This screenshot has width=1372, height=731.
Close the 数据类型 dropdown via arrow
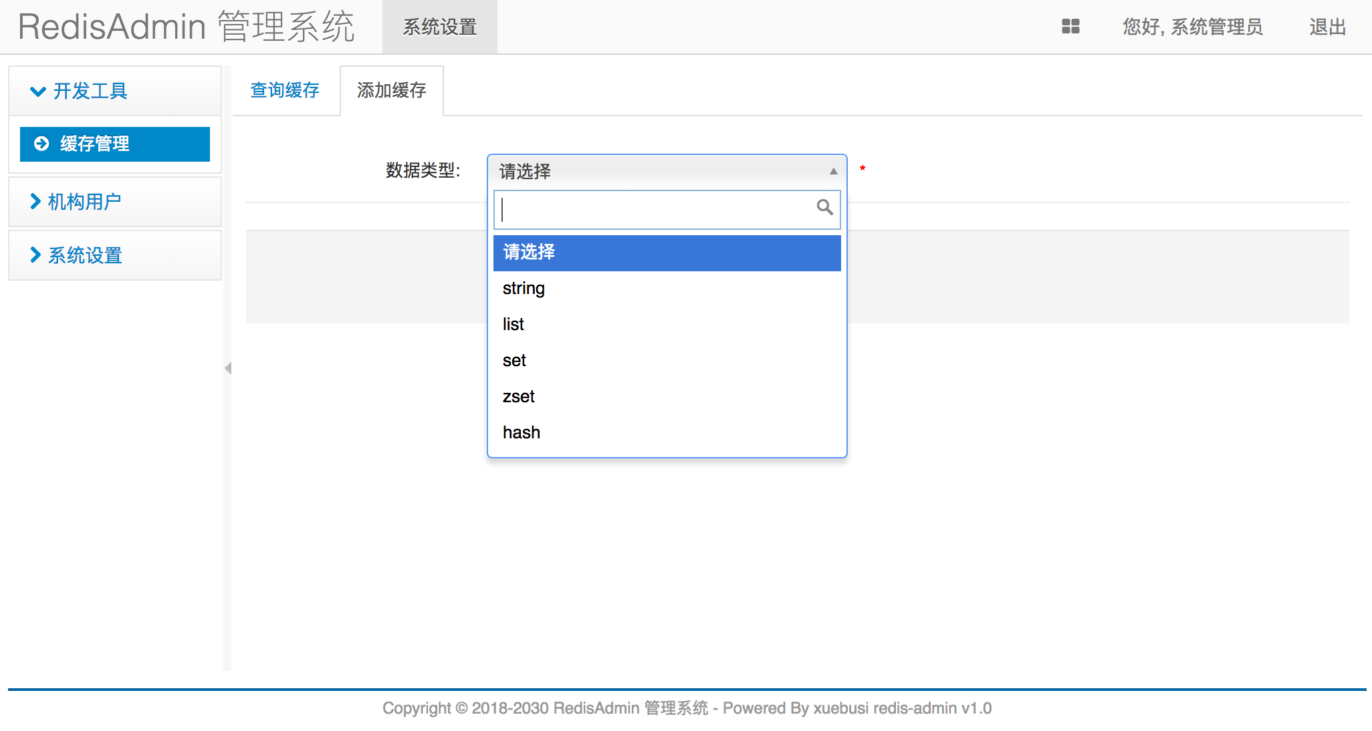[833, 172]
